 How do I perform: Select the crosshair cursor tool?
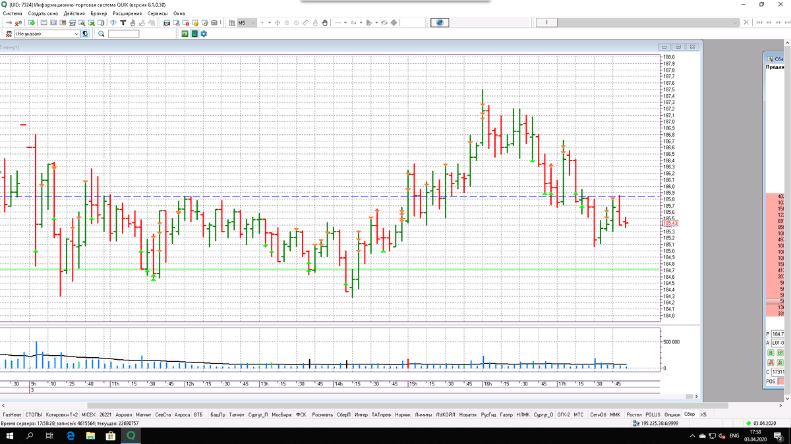pyautogui.click(x=262, y=22)
